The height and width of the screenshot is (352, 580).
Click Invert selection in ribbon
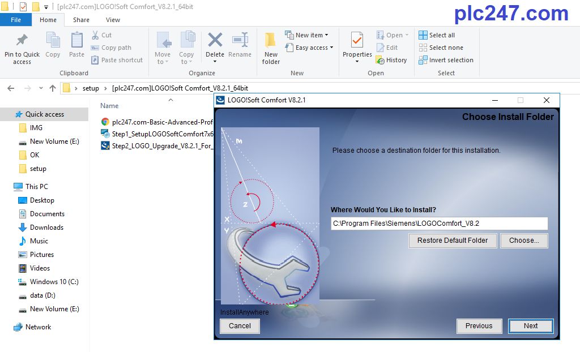tap(446, 60)
